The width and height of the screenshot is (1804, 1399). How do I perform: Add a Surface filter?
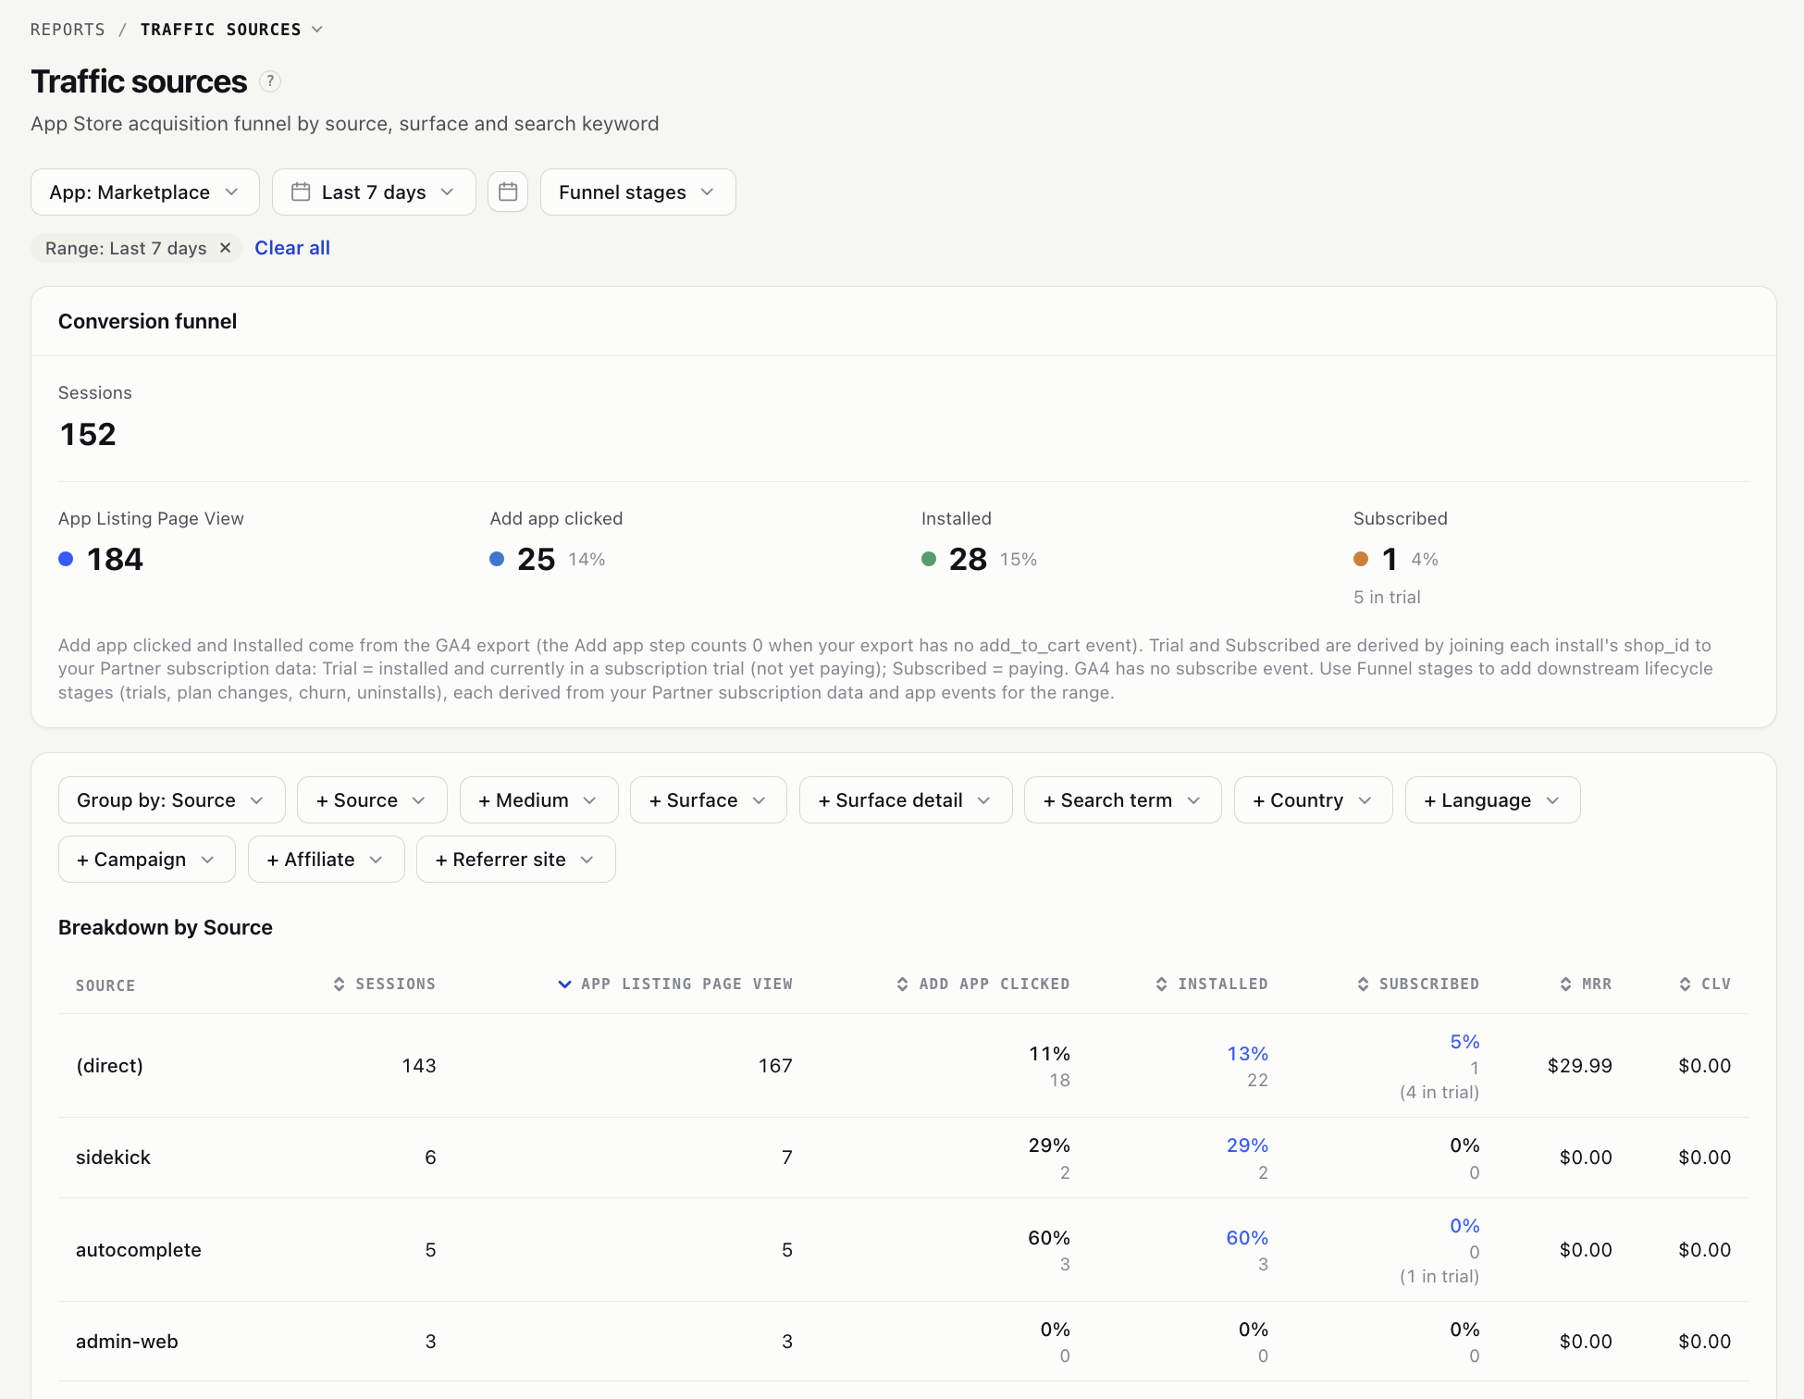[709, 799]
